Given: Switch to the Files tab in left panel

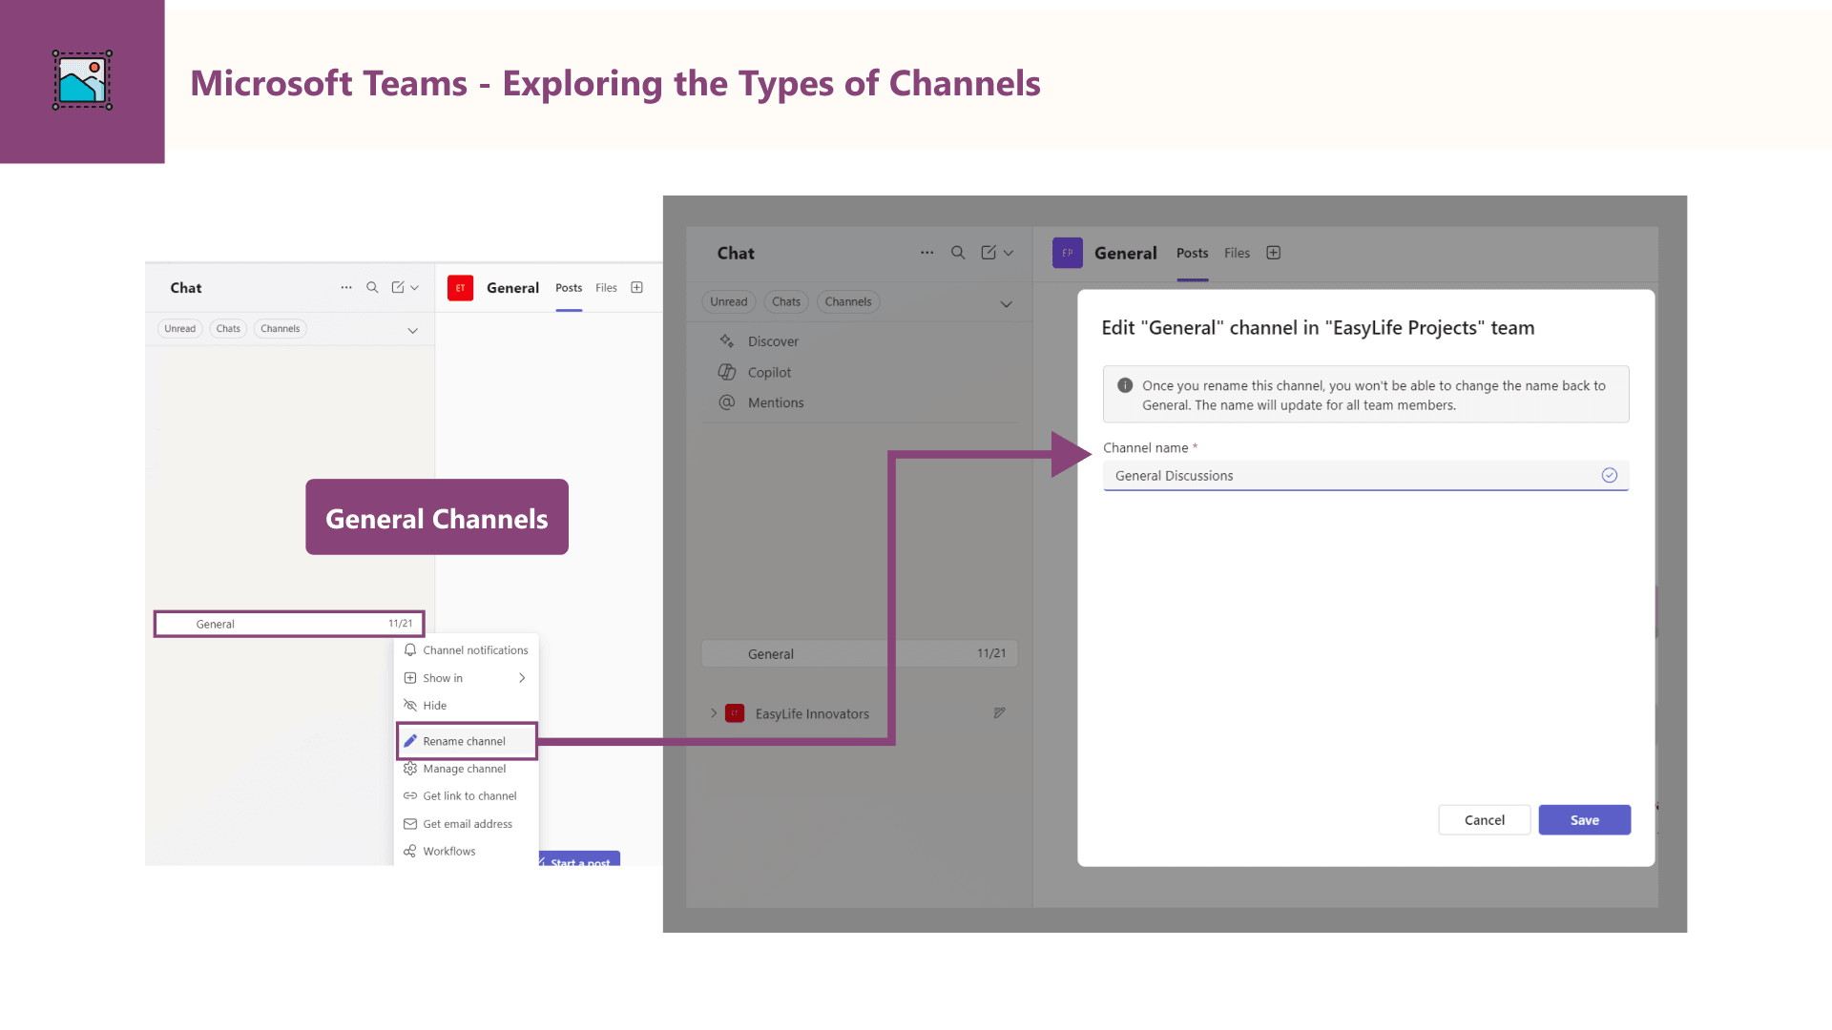Looking at the screenshot, I should coord(606,287).
